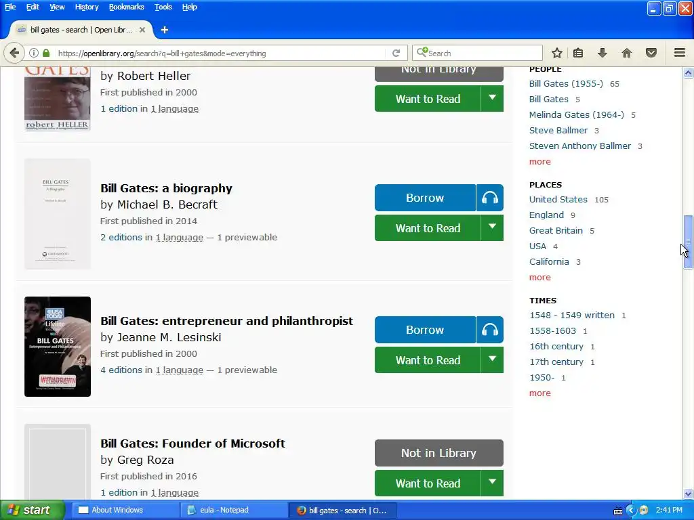Viewport: 694px width, 520px height.
Task: Open the Help menu
Action: (x=190, y=7)
